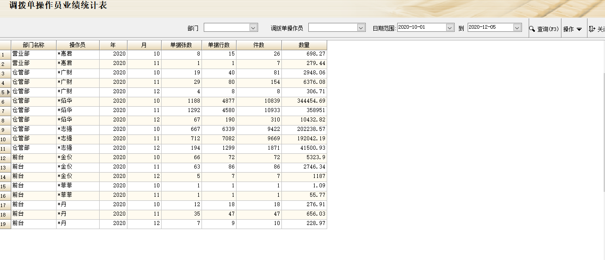Open the start date 2020-10-01 picker arrow
Image resolution: width=605 pixels, height=260 pixels.
pos(450,28)
